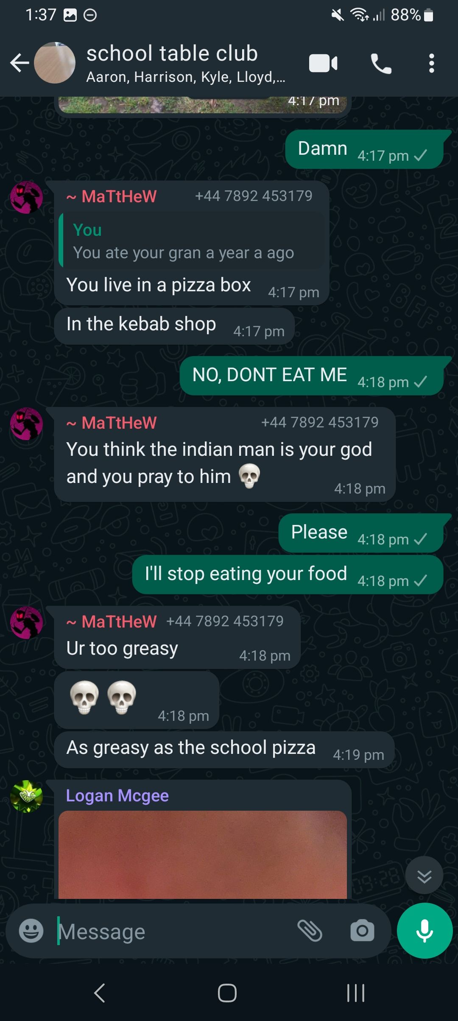The image size is (458, 1021).
Task: Tap the voice call phone icon
Action: point(381,64)
